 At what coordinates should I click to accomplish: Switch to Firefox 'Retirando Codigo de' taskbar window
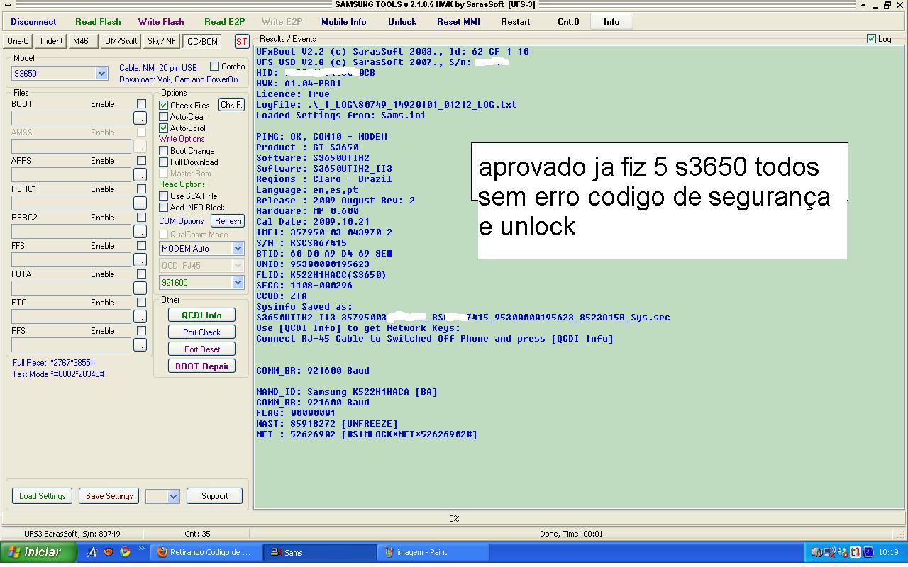[206, 552]
